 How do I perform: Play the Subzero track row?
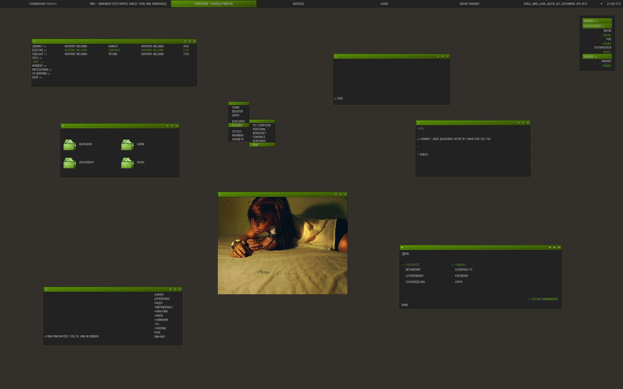click(114, 50)
